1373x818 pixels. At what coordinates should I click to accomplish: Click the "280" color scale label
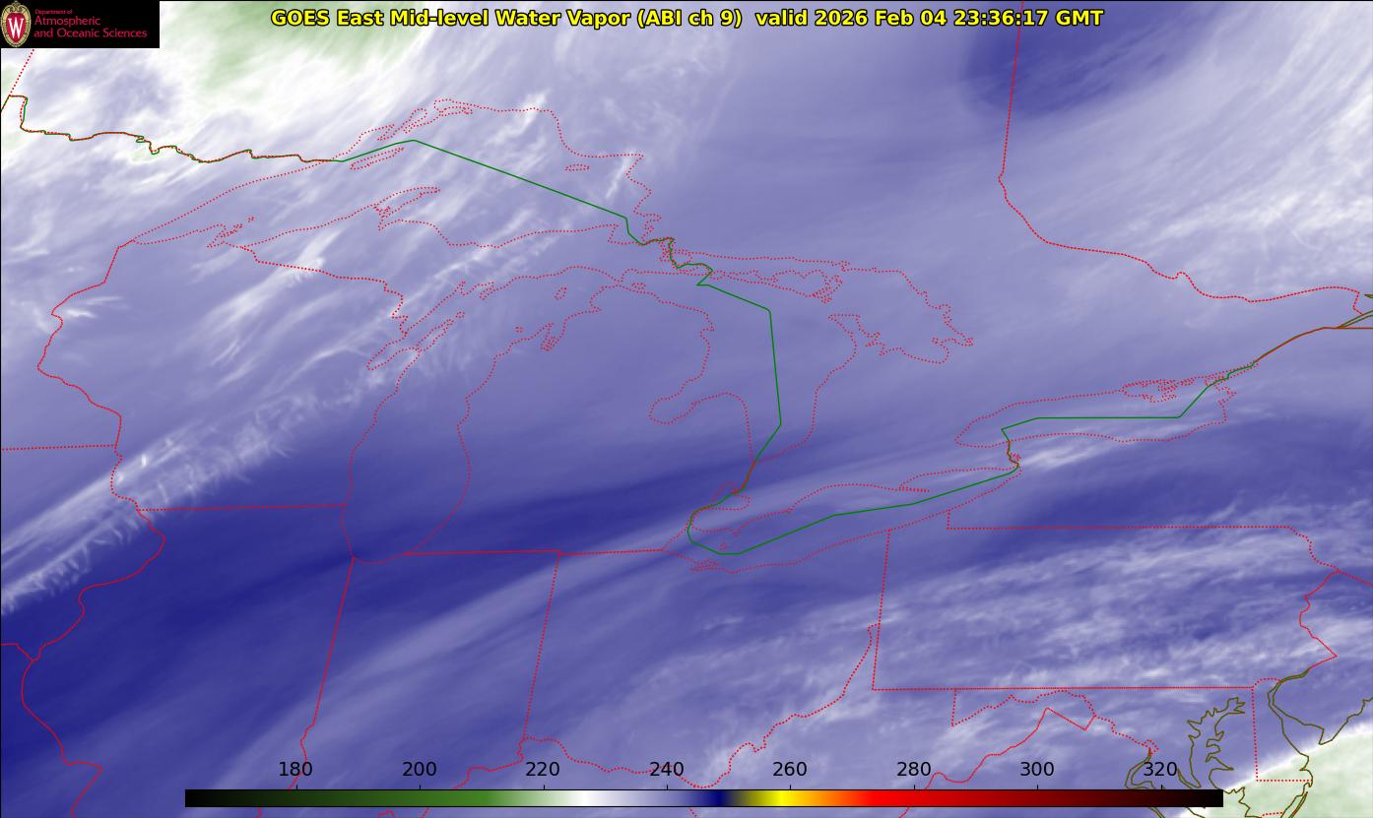click(x=914, y=769)
